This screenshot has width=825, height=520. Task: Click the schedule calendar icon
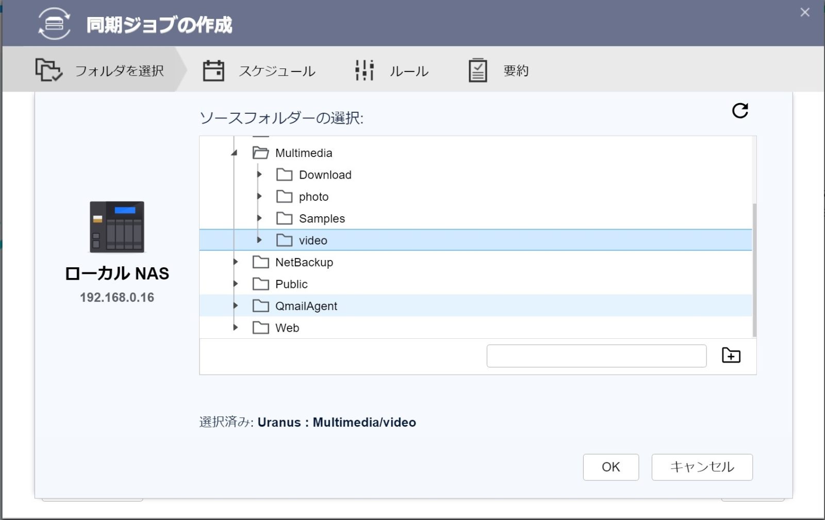coord(213,71)
